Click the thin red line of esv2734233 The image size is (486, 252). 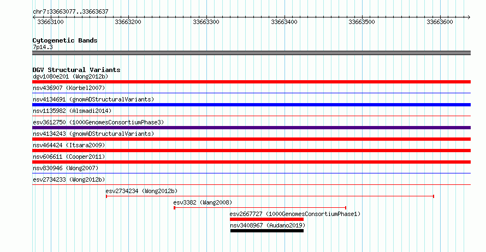click(251, 184)
